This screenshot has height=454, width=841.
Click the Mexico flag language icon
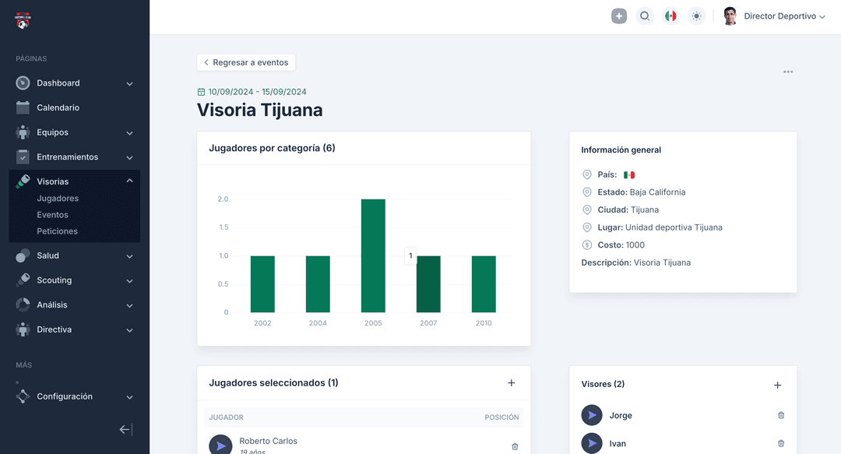[670, 16]
